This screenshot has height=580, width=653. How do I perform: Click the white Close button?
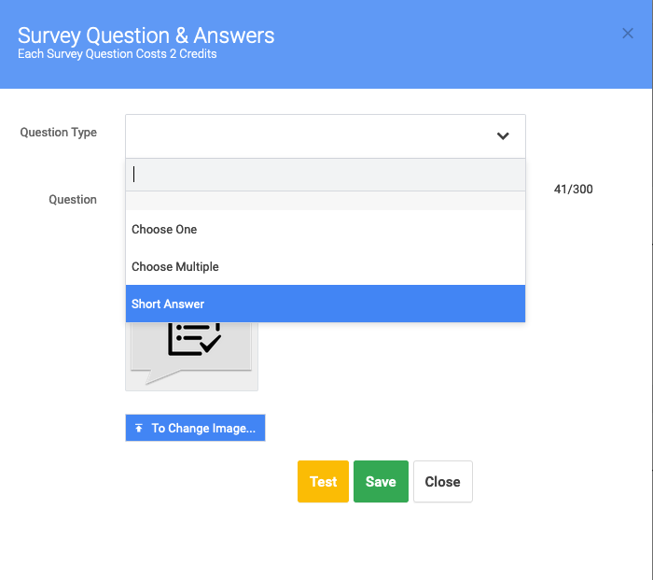(443, 482)
